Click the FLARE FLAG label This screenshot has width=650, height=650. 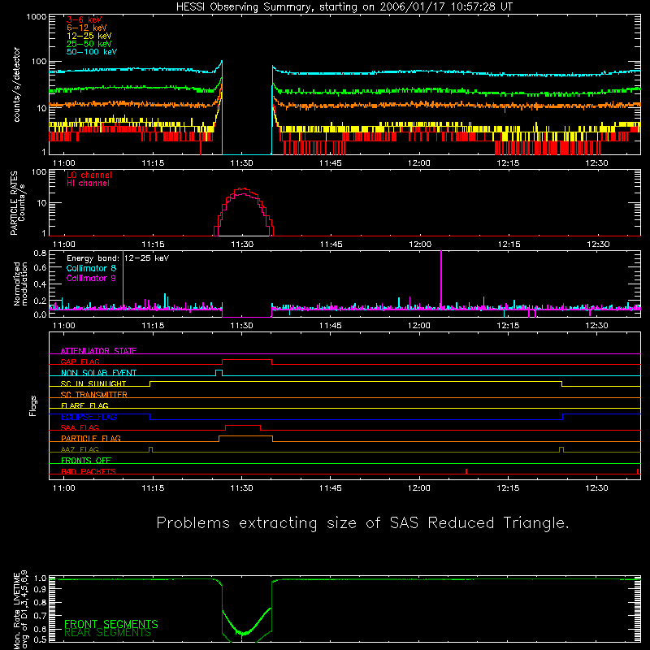(84, 405)
